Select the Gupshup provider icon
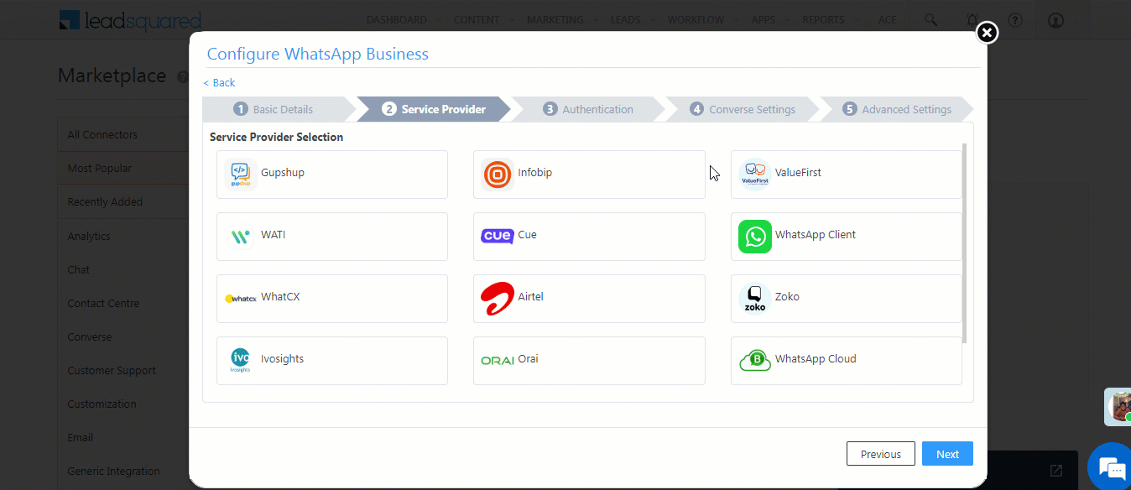Image resolution: width=1131 pixels, height=490 pixels. 240,175
